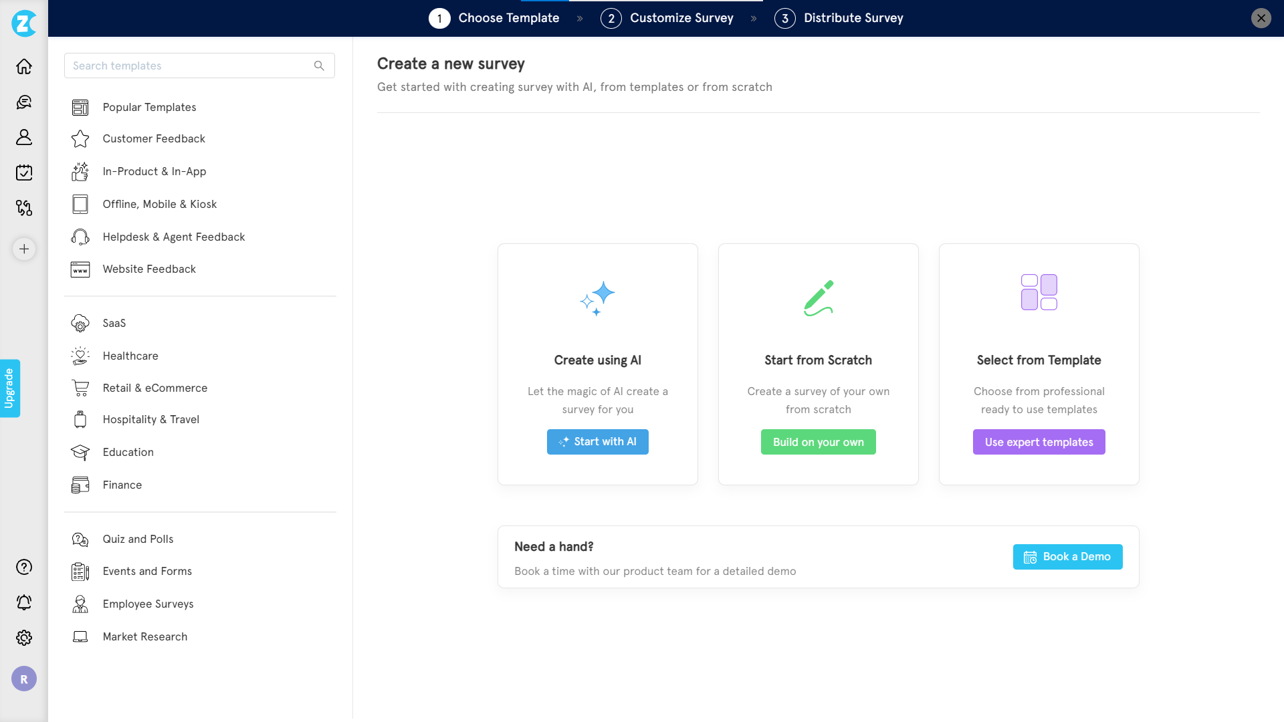Open the settings gear icon
Image resolution: width=1284 pixels, height=722 pixels.
(24, 638)
